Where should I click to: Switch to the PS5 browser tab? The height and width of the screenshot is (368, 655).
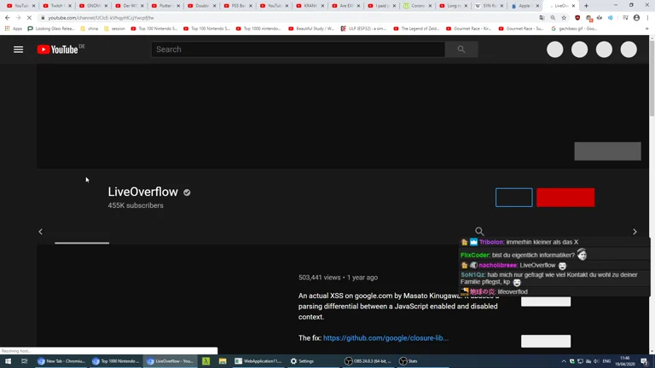pos(238,6)
